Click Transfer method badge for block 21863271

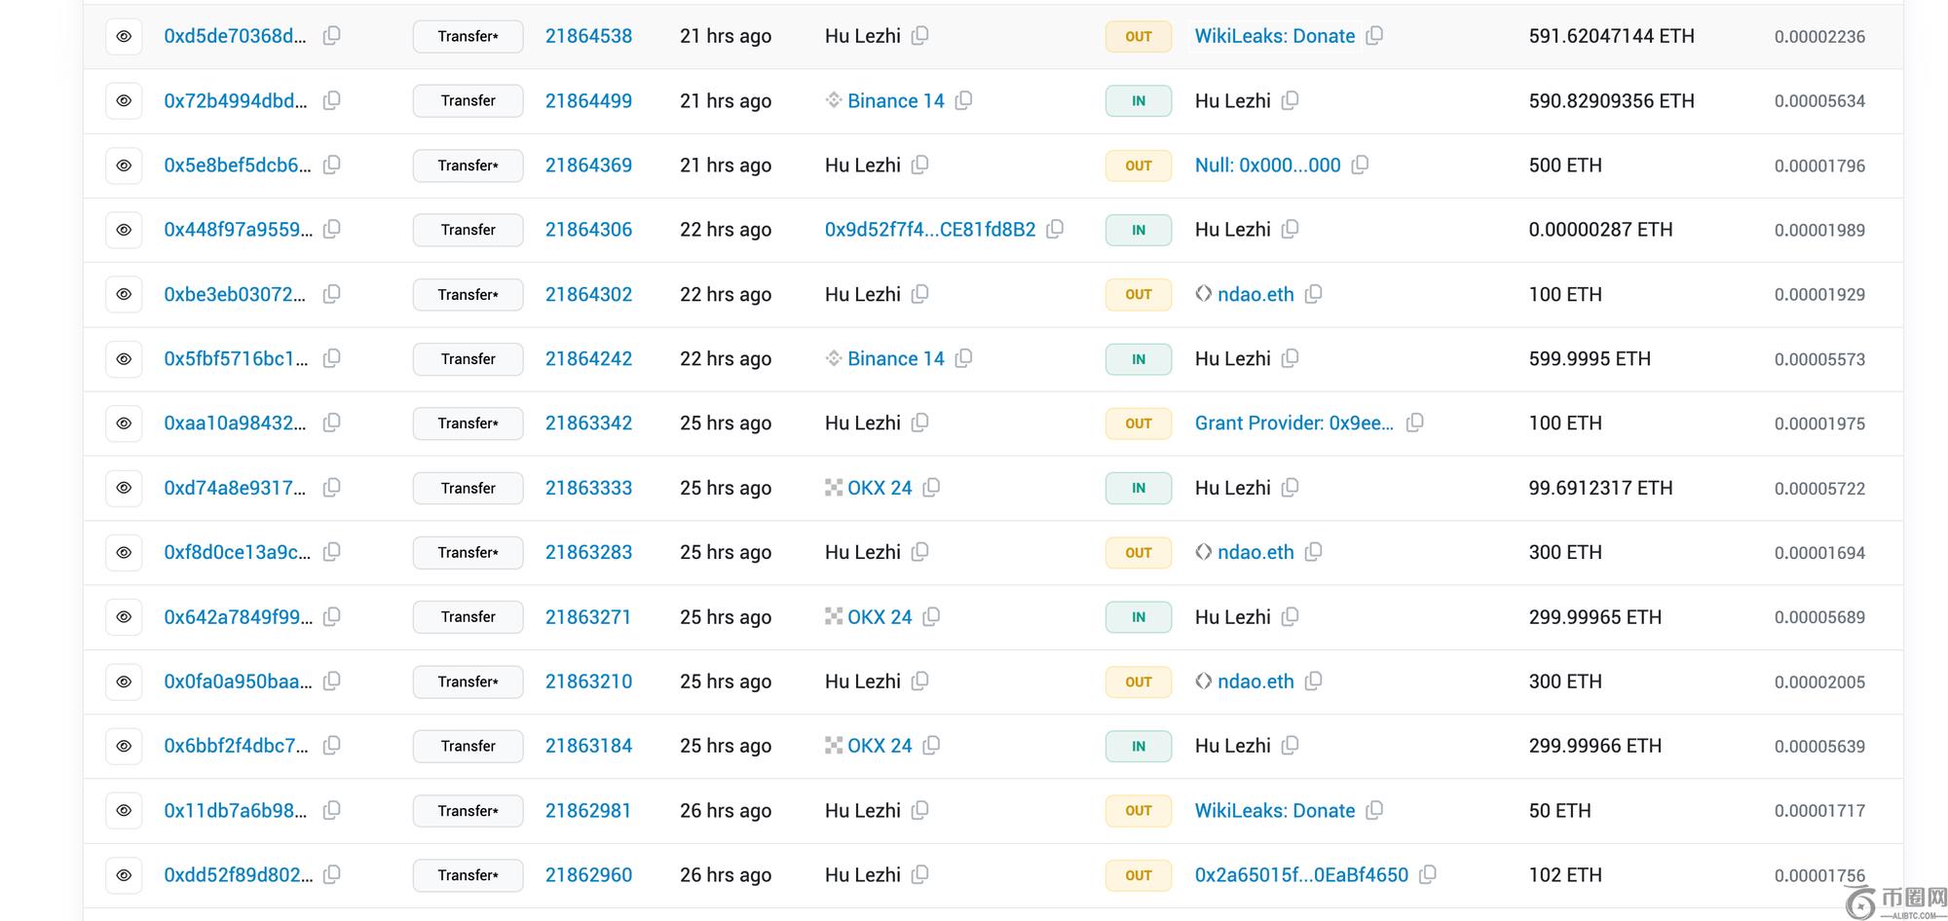click(x=468, y=616)
